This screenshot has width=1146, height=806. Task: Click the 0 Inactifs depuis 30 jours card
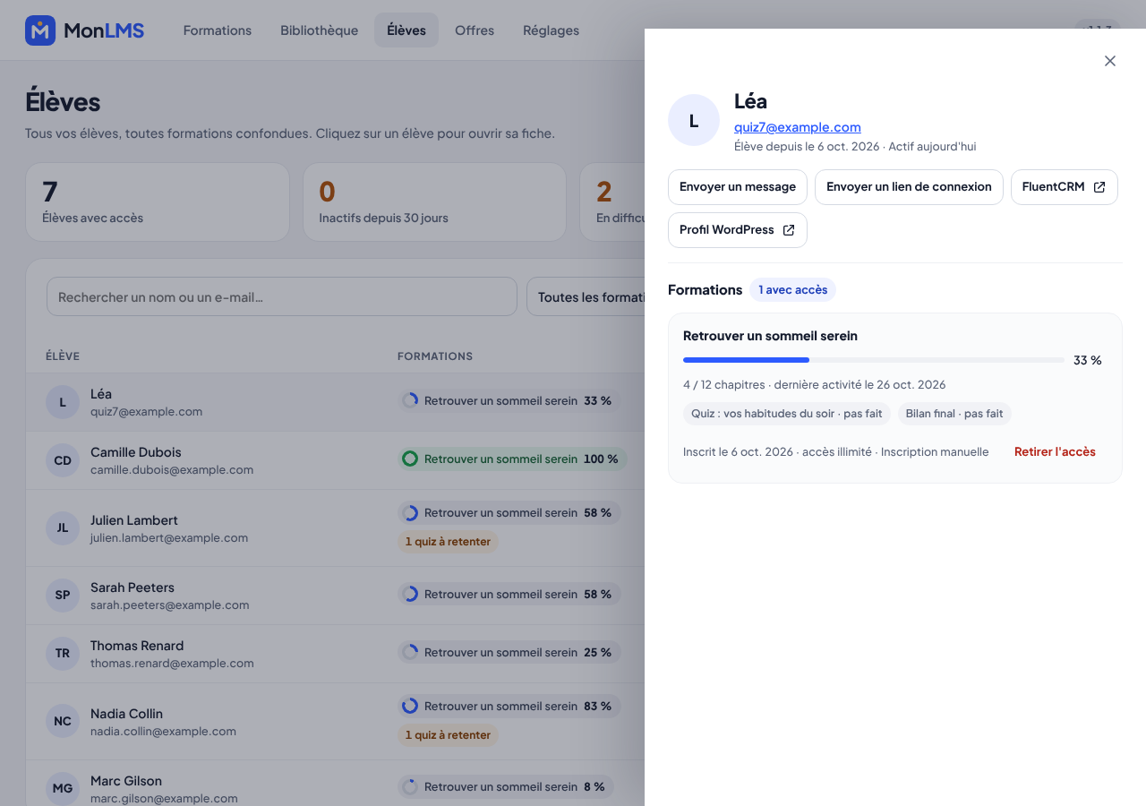[435, 201]
